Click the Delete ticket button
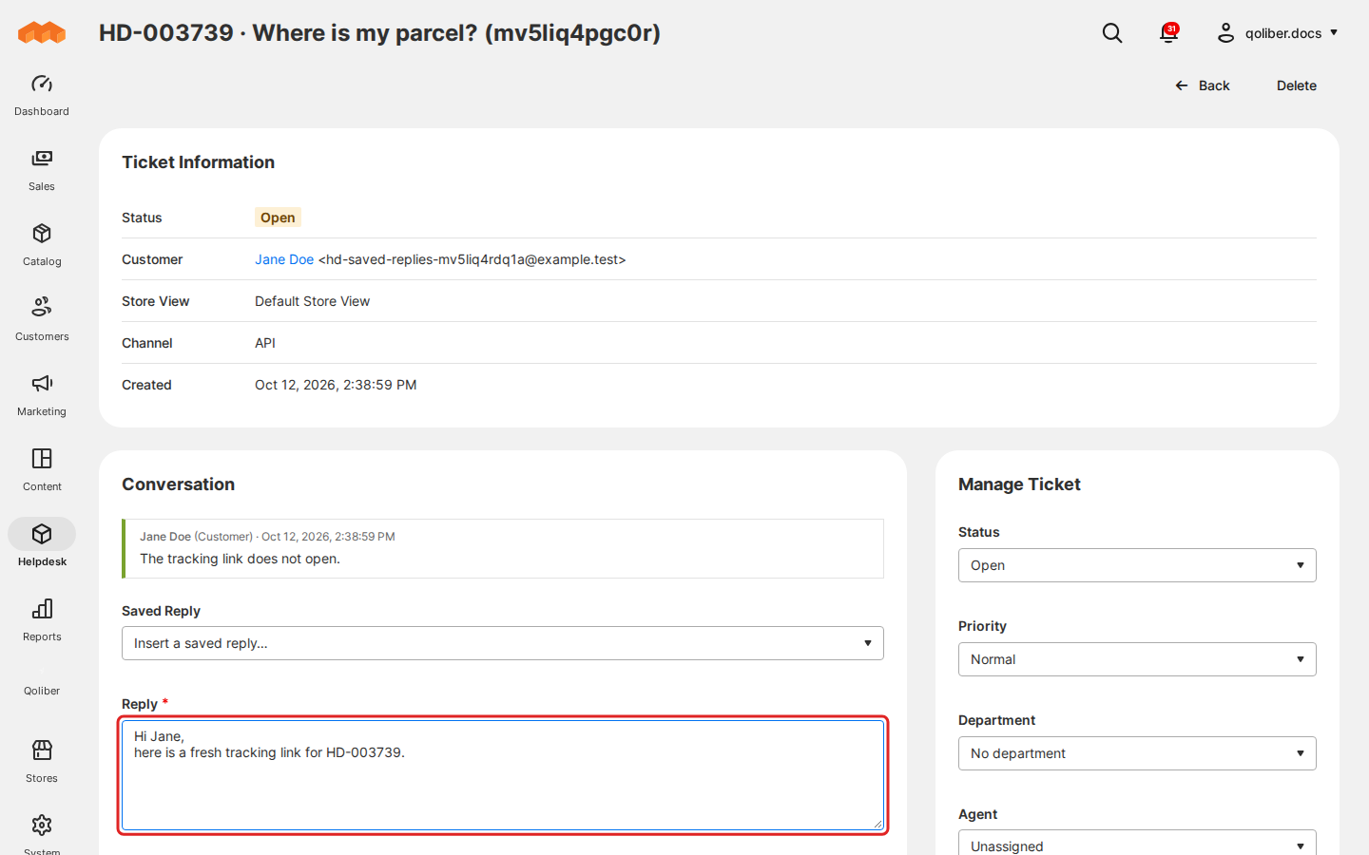 [1297, 85]
